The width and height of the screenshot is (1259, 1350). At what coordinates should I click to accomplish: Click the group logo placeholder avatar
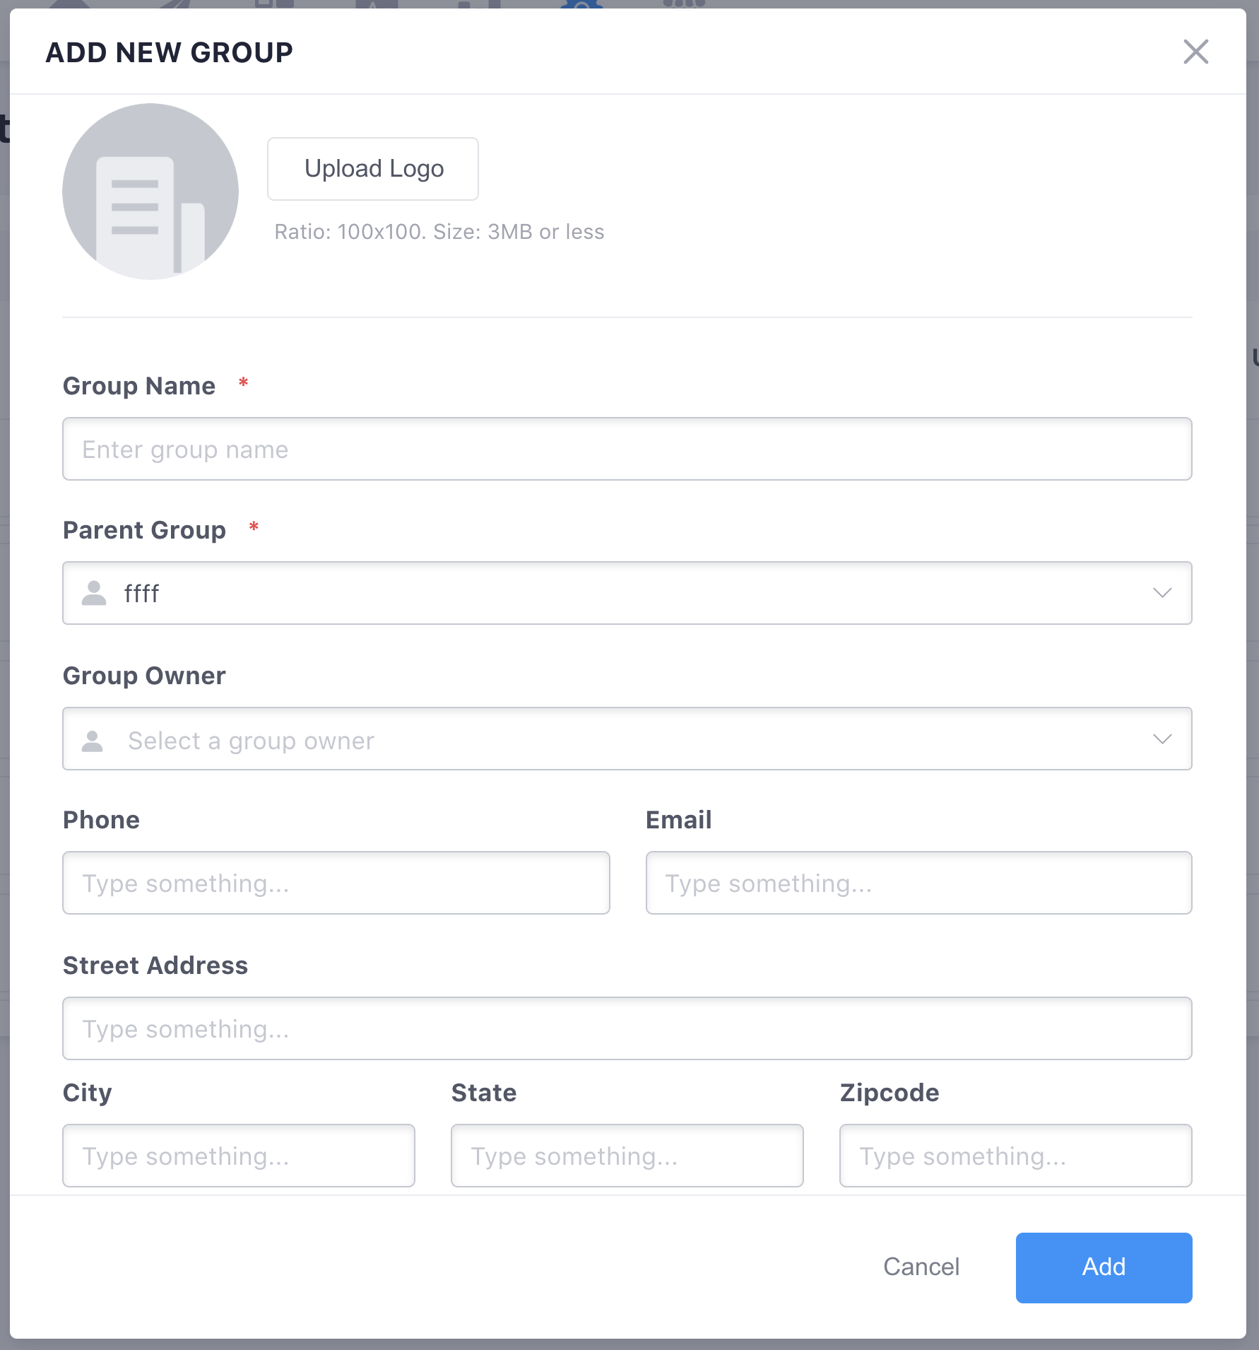click(x=150, y=192)
